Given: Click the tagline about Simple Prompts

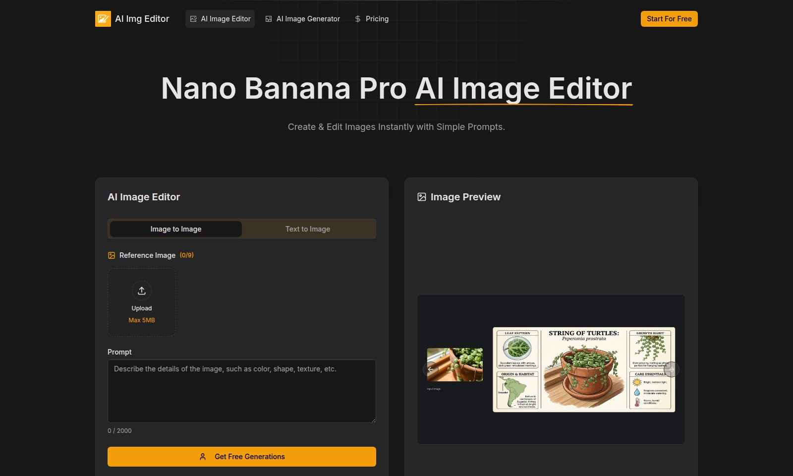Looking at the screenshot, I should pos(396,127).
